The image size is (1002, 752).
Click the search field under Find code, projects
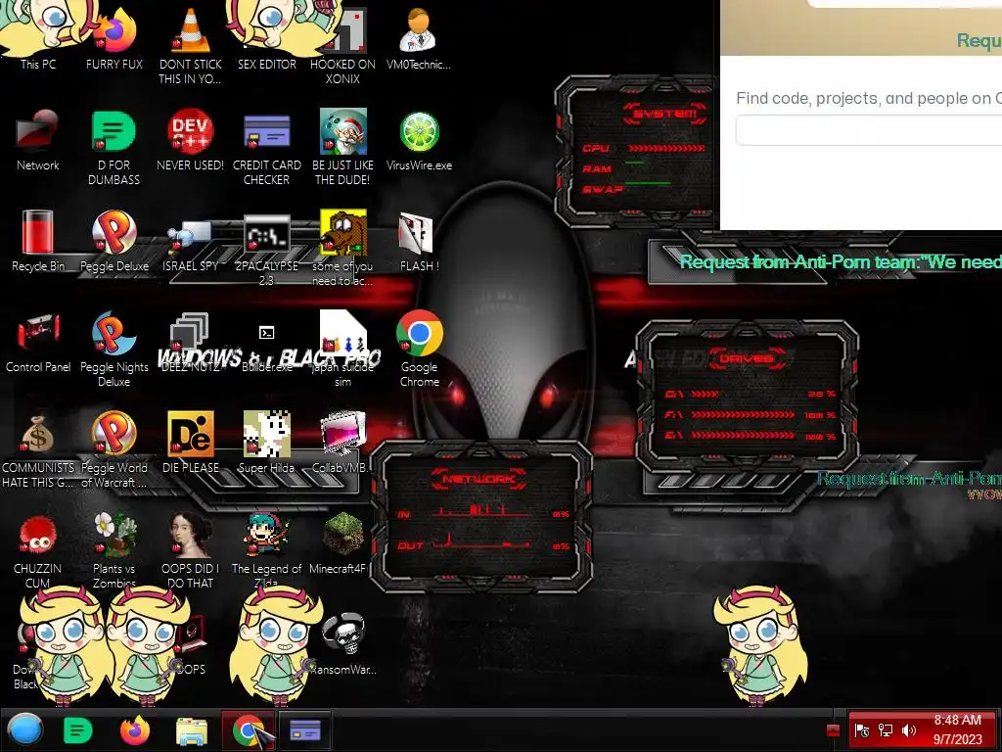coord(869,130)
